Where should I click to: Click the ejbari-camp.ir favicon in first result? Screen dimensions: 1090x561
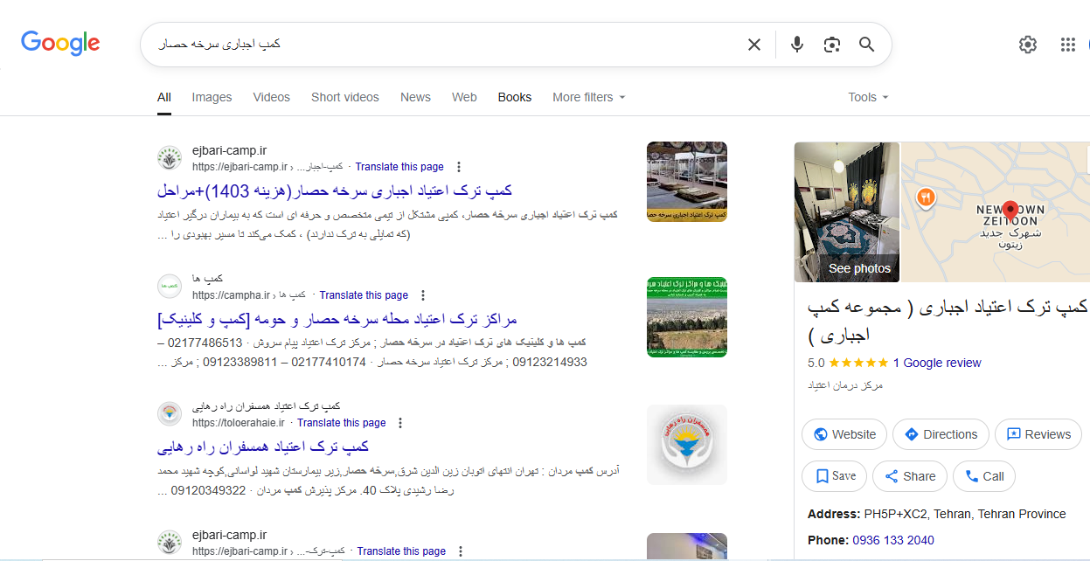[170, 158]
